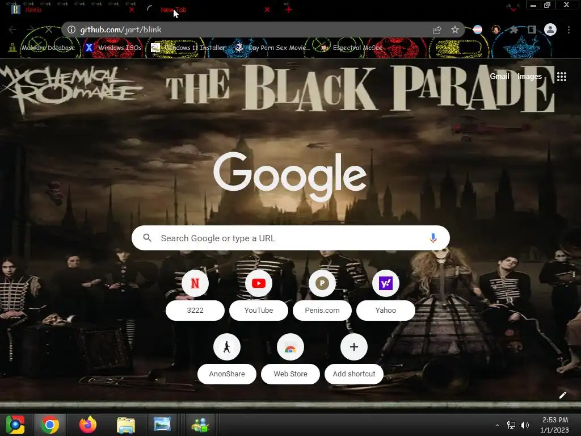Open the AnonShare shortcut

(x=227, y=359)
